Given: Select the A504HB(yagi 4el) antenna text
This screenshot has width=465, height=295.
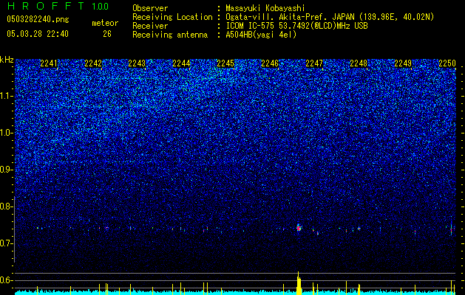Looking at the screenshot, I should (x=261, y=35).
